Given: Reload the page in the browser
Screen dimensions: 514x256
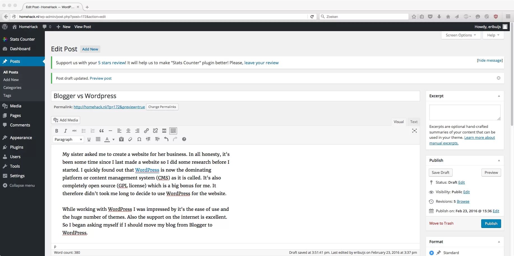Looking at the screenshot, I should coord(312,17).
